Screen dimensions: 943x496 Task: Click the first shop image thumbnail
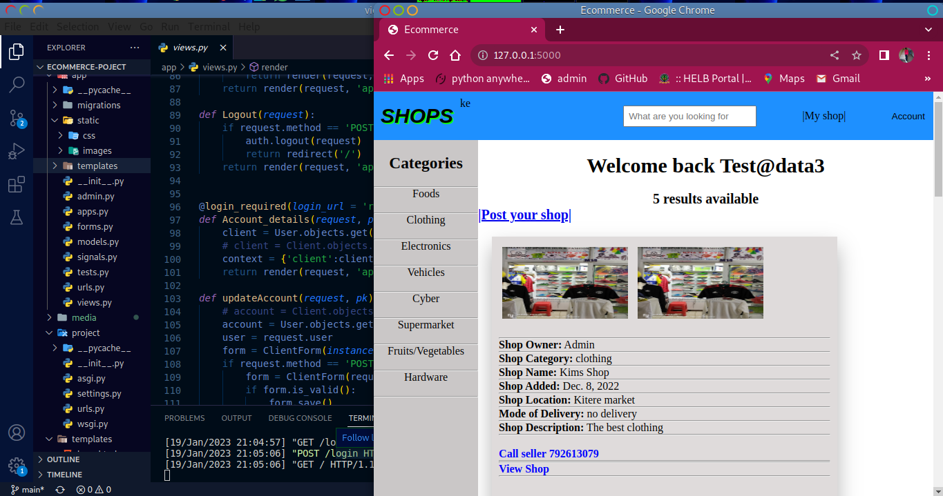click(564, 282)
